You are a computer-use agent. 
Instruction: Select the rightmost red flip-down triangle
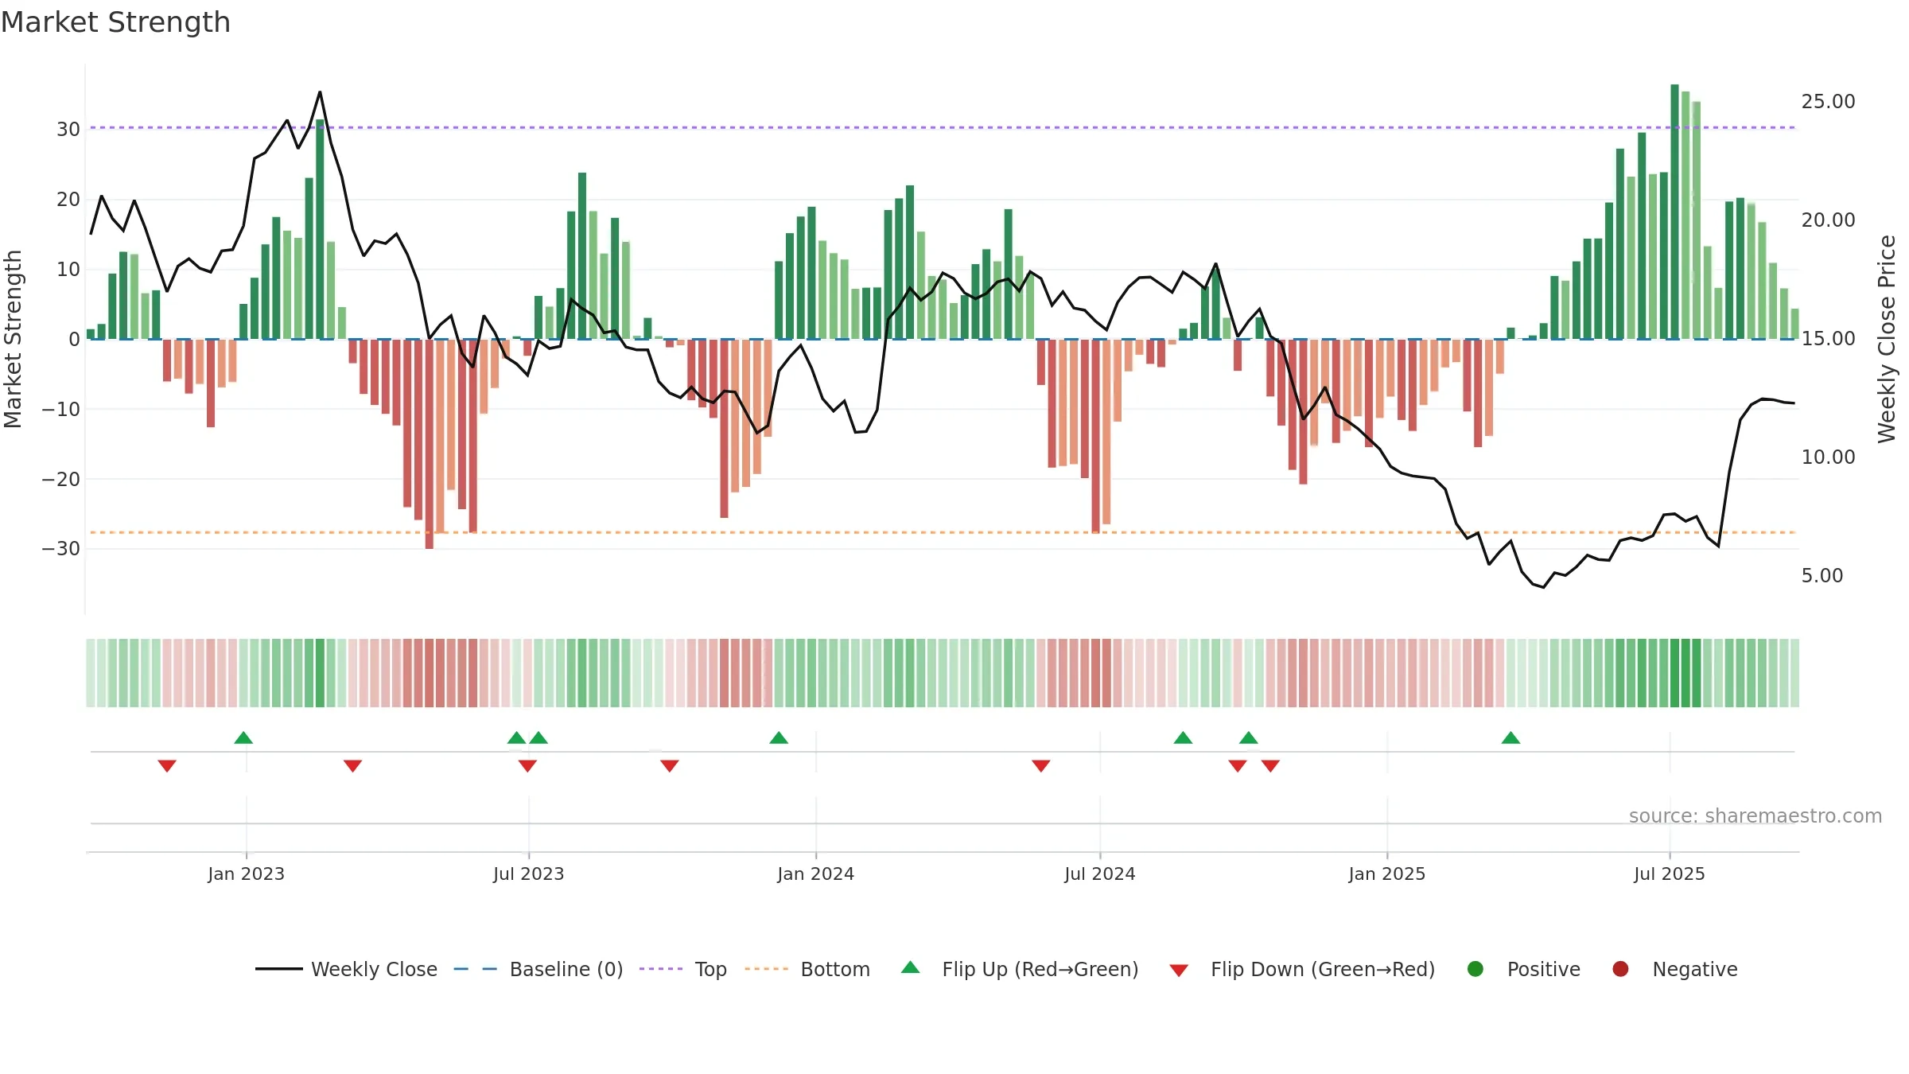click(x=1270, y=765)
